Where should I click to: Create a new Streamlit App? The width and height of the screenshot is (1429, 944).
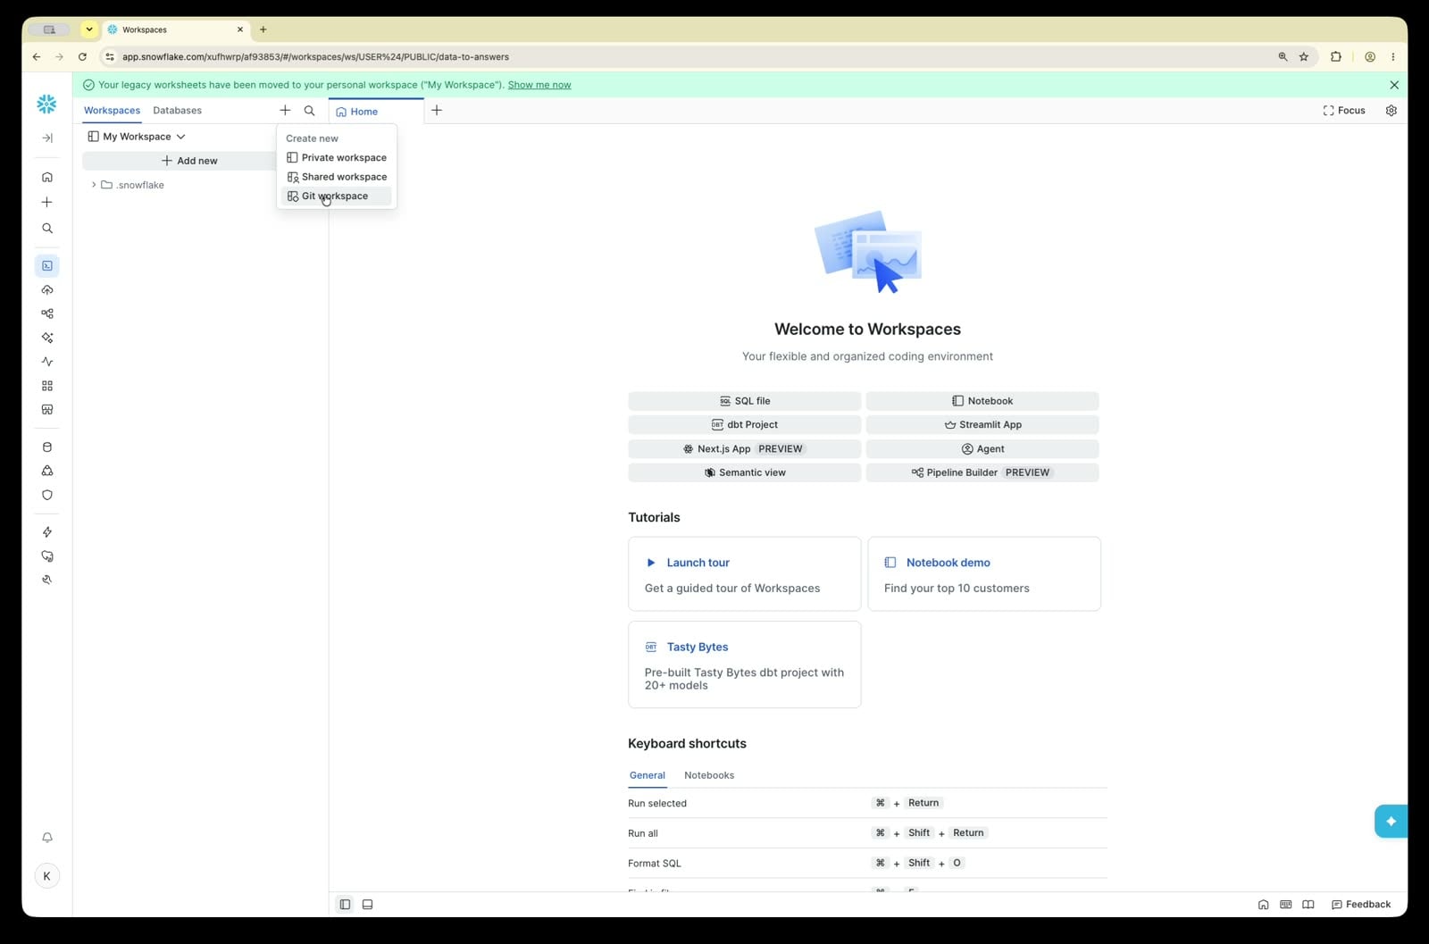pos(982,425)
